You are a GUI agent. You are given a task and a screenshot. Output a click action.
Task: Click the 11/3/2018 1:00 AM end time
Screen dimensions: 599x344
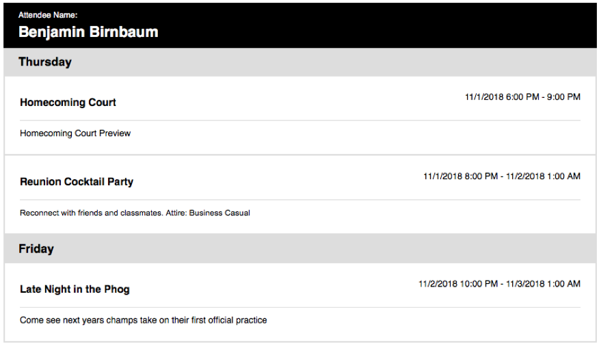[543, 284]
